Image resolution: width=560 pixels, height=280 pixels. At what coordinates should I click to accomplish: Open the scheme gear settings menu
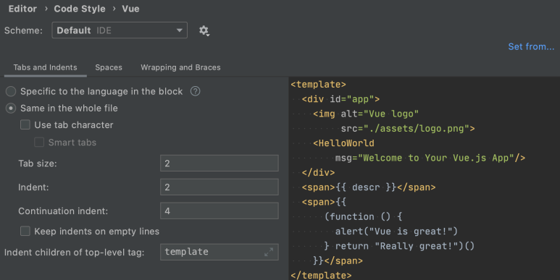coord(204,30)
